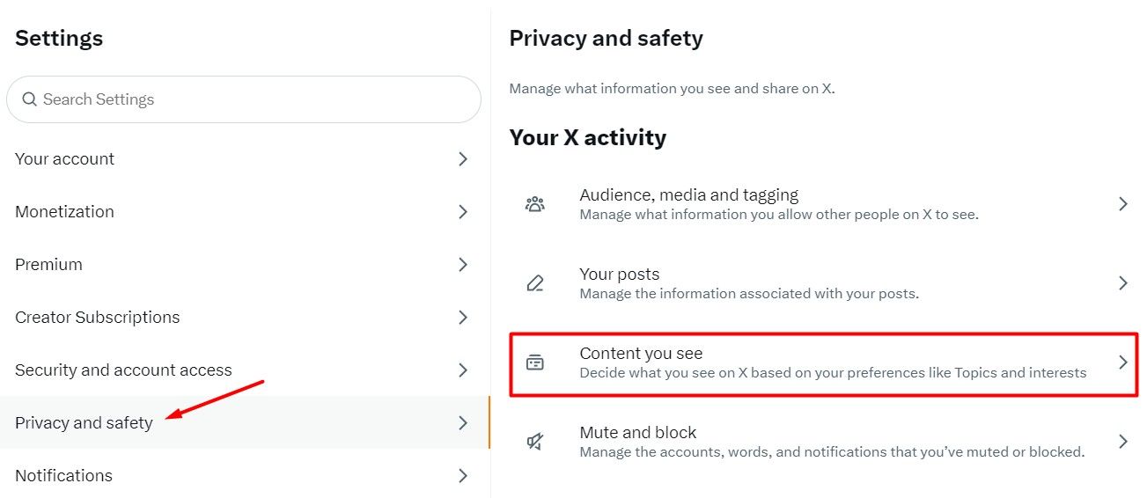The height and width of the screenshot is (498, 1147).
Task: Open the Mute and block settings
Action: click(637, 433)
